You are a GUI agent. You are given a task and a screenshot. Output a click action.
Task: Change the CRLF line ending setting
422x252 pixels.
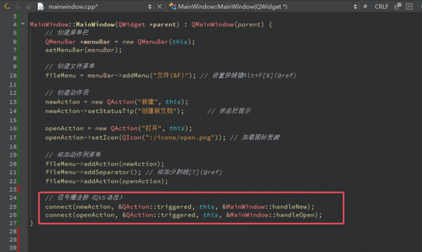pyautogui.click(x=381, y=6)
